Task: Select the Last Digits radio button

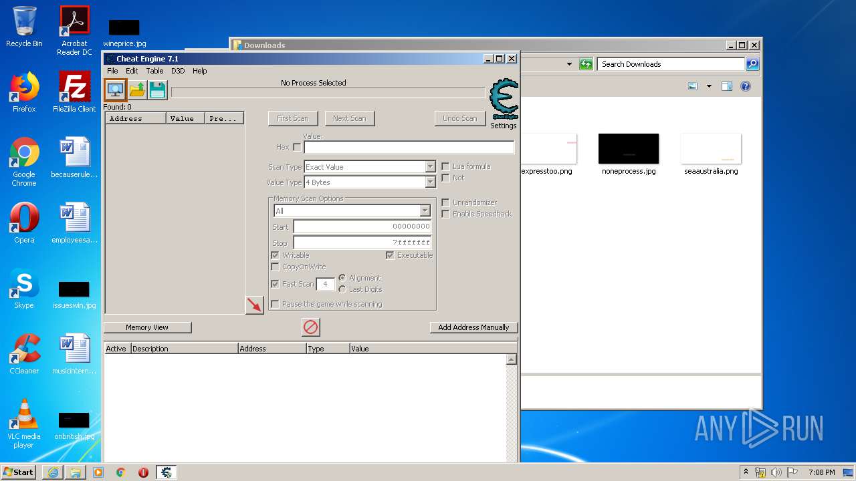Action: pos(342,289)
